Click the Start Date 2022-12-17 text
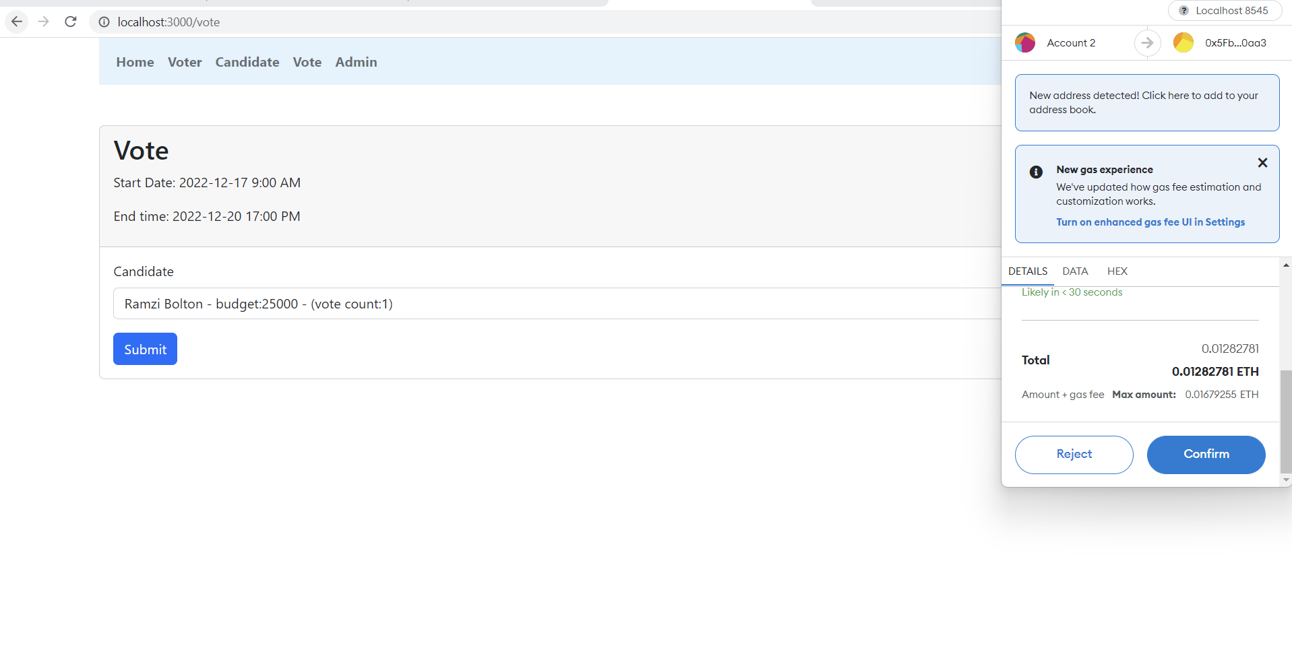Screen dimensions: 1292x660 207,183
